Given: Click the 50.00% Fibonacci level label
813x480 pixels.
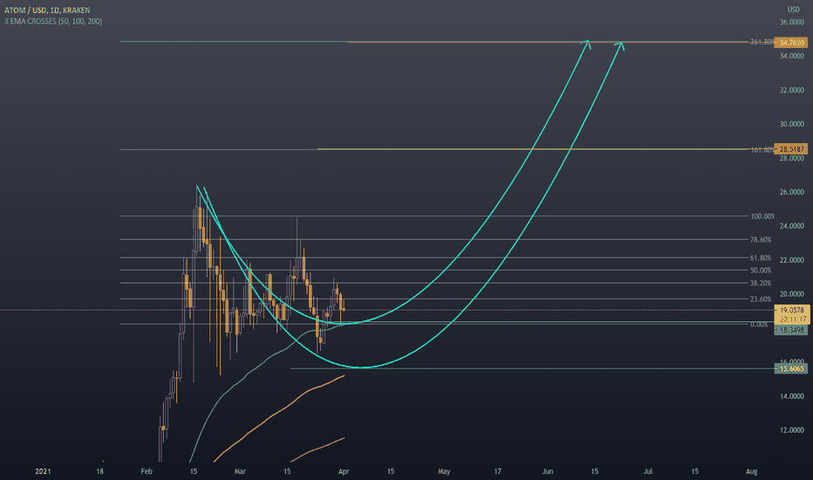Looking at the screenshot, I should click(x=761, y=271).
